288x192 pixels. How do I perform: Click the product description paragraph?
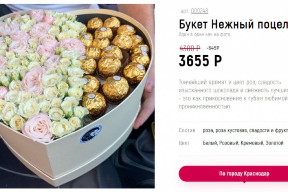[234, 94]
